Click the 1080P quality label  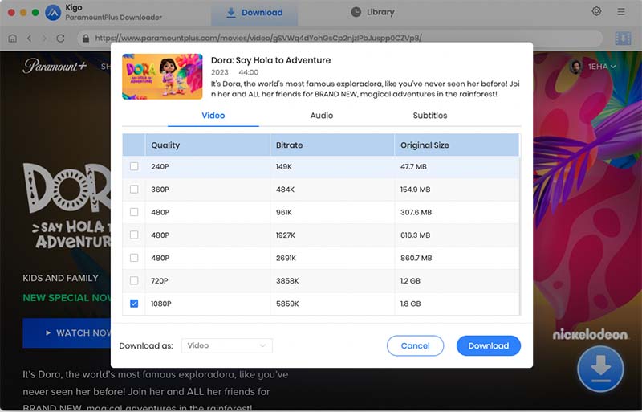161,304
